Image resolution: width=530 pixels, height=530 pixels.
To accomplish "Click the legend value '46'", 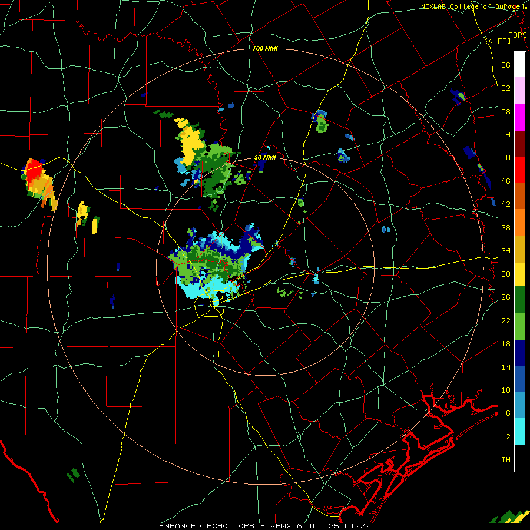I will tap(506, 181).
